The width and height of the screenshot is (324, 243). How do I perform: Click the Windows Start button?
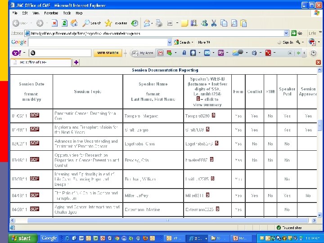(x=22, y=238)
